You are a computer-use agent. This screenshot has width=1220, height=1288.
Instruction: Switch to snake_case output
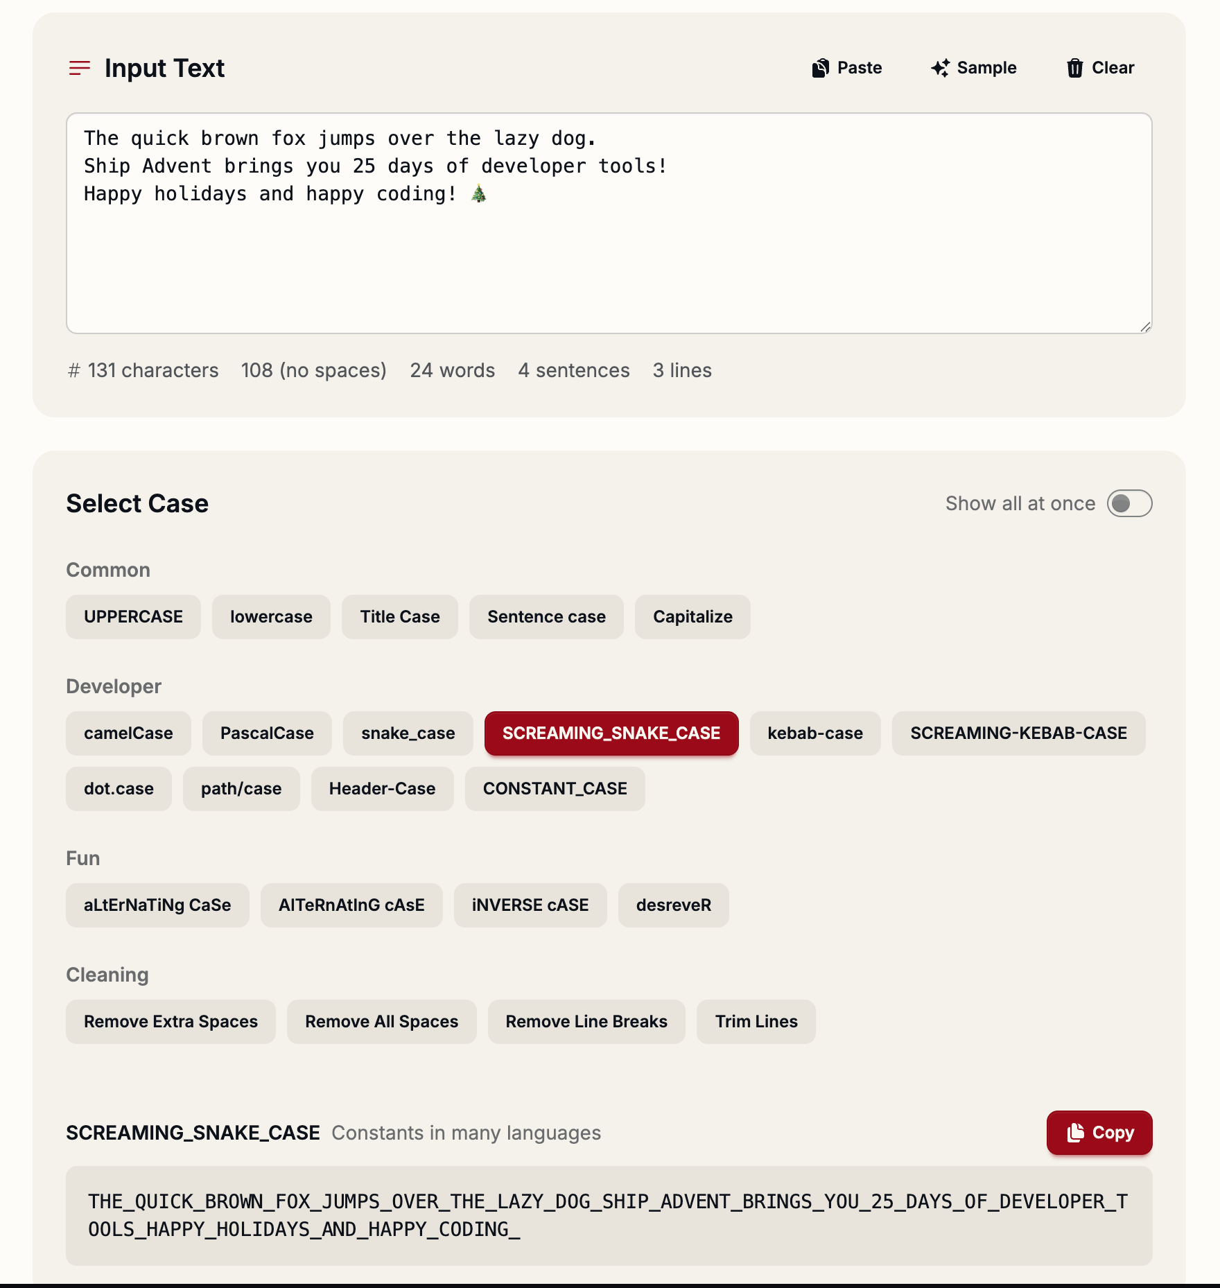coord(408,733)
